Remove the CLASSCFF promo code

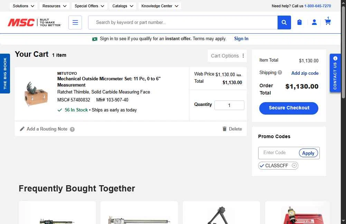tap(294, 165)
